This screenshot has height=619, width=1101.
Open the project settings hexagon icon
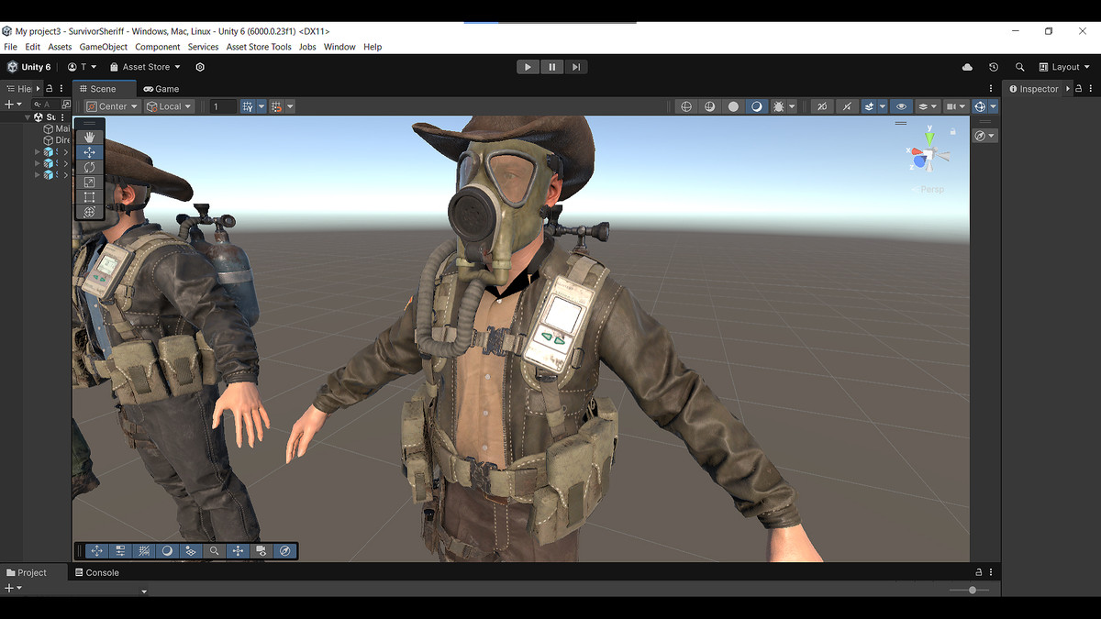click(x=200, y=67)
